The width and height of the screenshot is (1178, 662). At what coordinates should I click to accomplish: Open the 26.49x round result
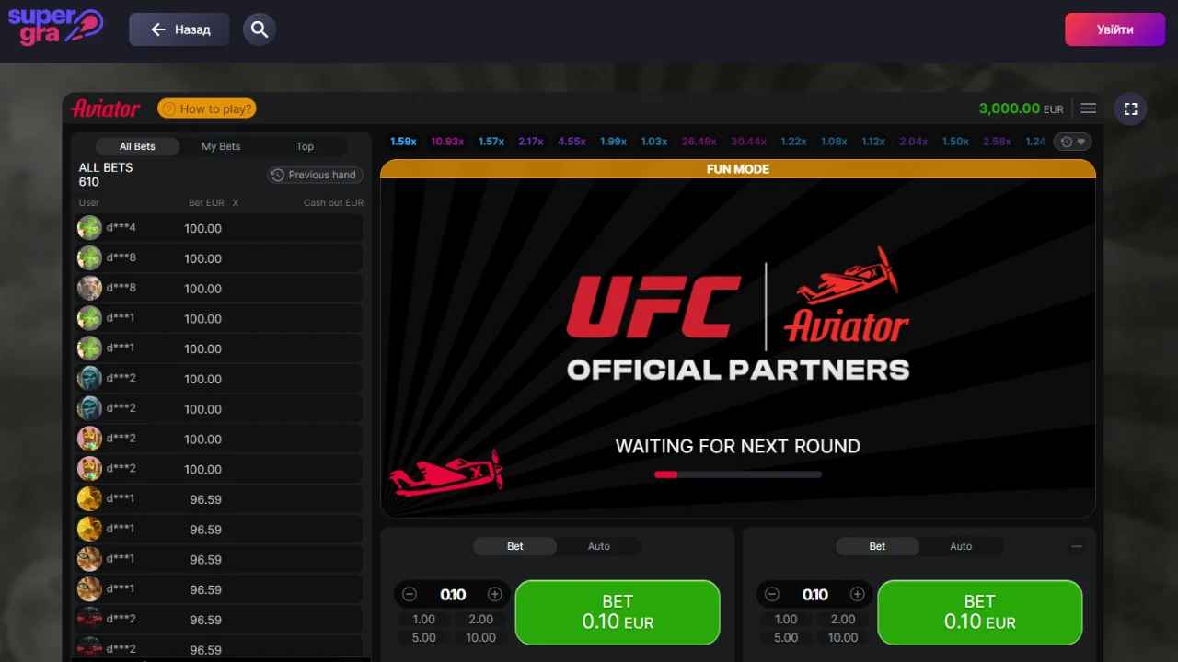(x=699, y=142)
